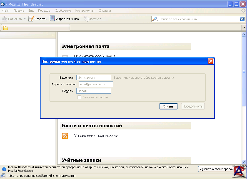The image size is (247, 179).
Task: Click the online status icon in status bar
Action: pyautogui.click(x=3, y=176)
